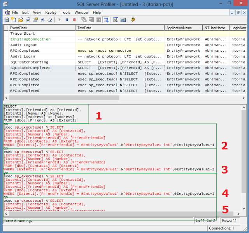This screenshot has width=249, height=233.
Task: Click the Help question mark icon
Action: [133, 19]
